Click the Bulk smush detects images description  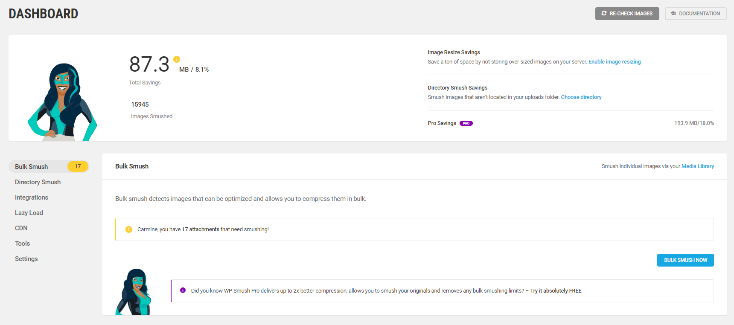tap(241, 199)
